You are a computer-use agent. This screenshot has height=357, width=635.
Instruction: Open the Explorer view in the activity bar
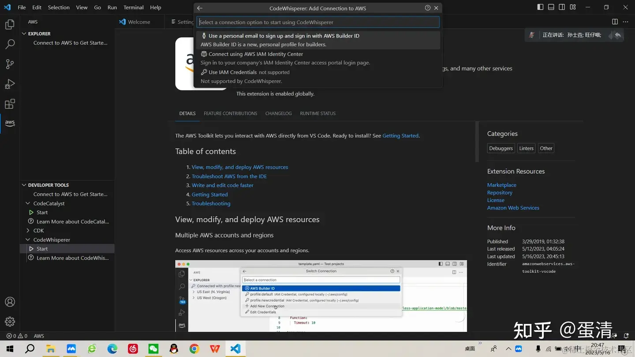tap(10, 25)
